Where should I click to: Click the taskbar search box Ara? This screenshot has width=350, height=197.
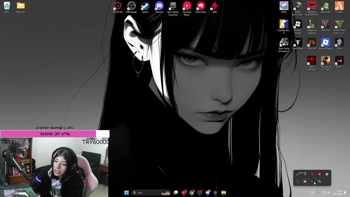point(151,193)
